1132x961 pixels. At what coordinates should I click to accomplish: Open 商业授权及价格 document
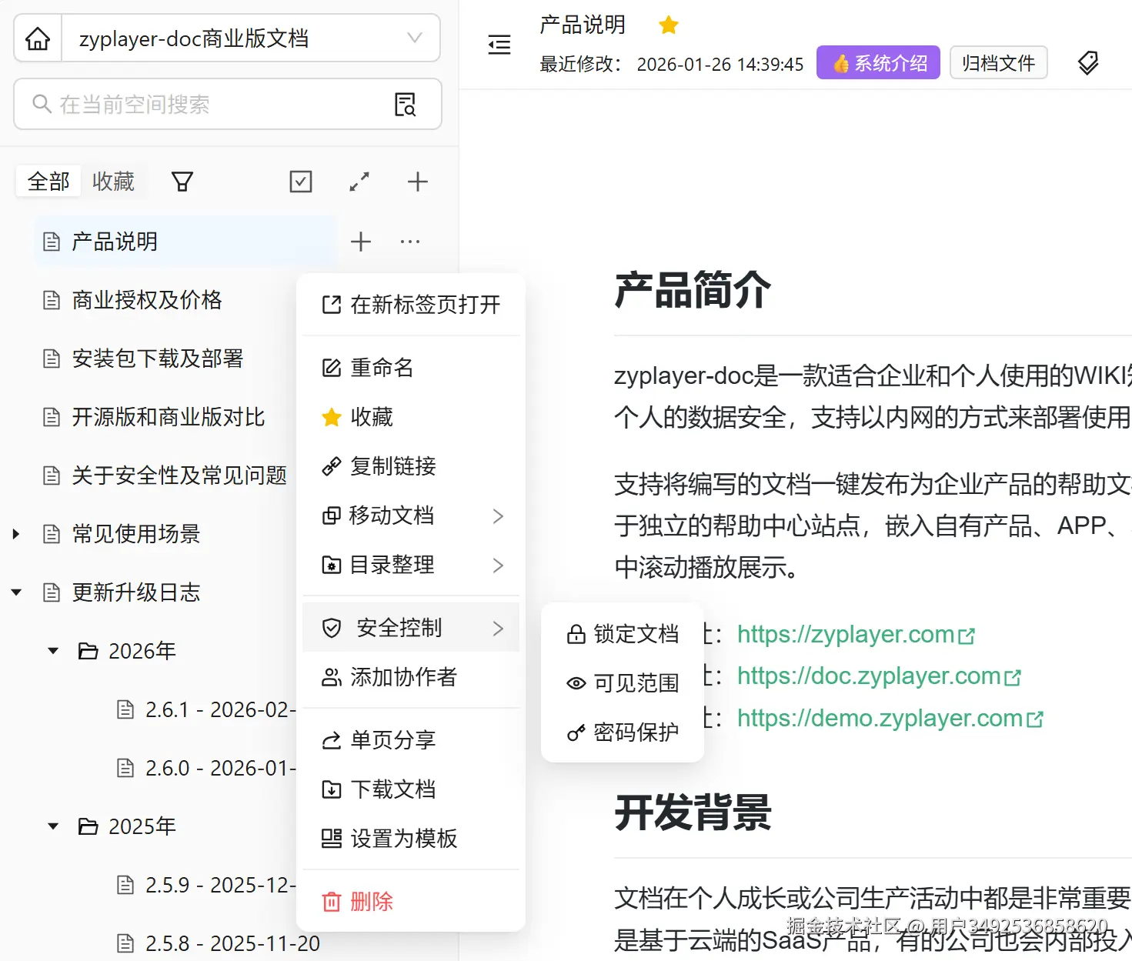147,300
